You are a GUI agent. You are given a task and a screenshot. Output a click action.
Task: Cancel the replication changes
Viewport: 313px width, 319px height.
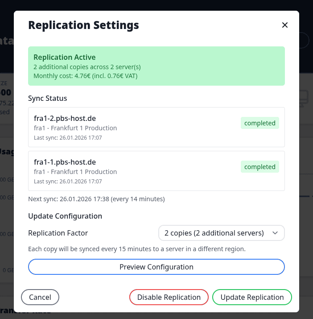(x=40, y=297)
